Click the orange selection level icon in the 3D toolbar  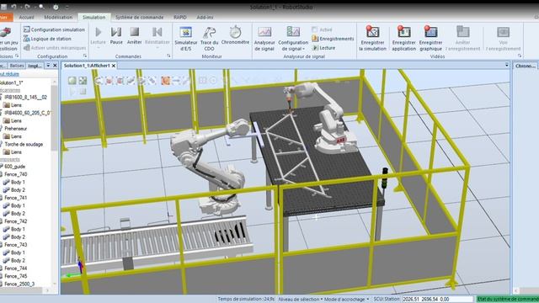166,81
